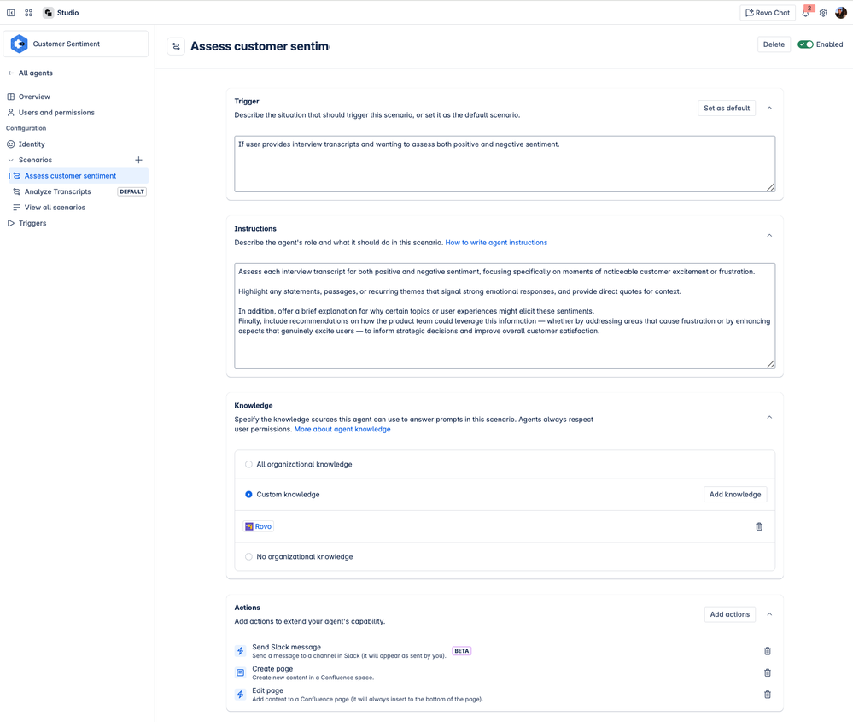853x722 pixels.
Task: Click the user profile avatar
Action: (x=841, y=13)
